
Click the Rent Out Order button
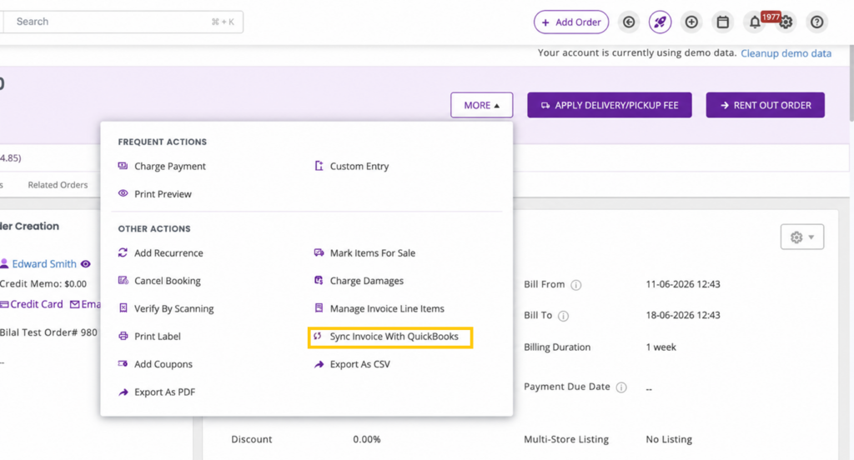click(766, 105)
